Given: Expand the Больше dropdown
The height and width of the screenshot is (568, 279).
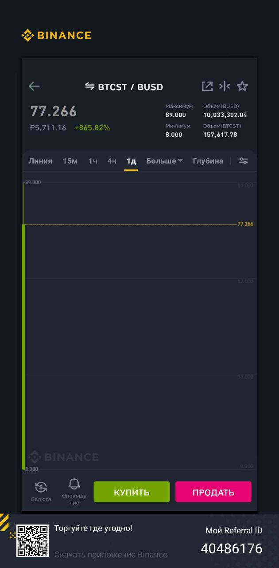Looking at the screenshot, I should coord(164,161).
